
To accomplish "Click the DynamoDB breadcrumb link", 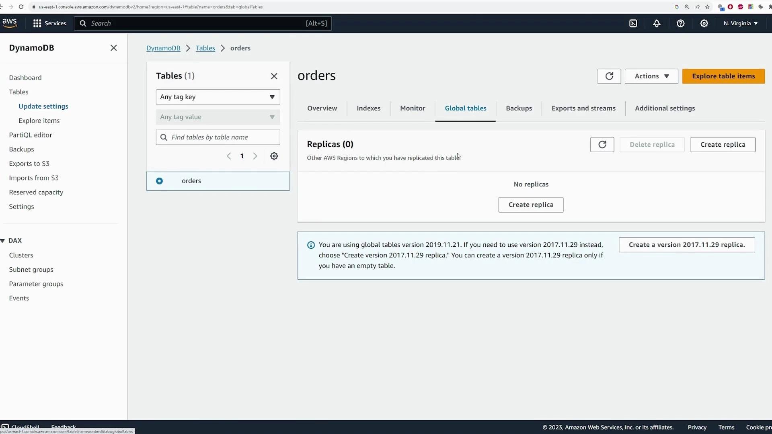I will (163, 48).
